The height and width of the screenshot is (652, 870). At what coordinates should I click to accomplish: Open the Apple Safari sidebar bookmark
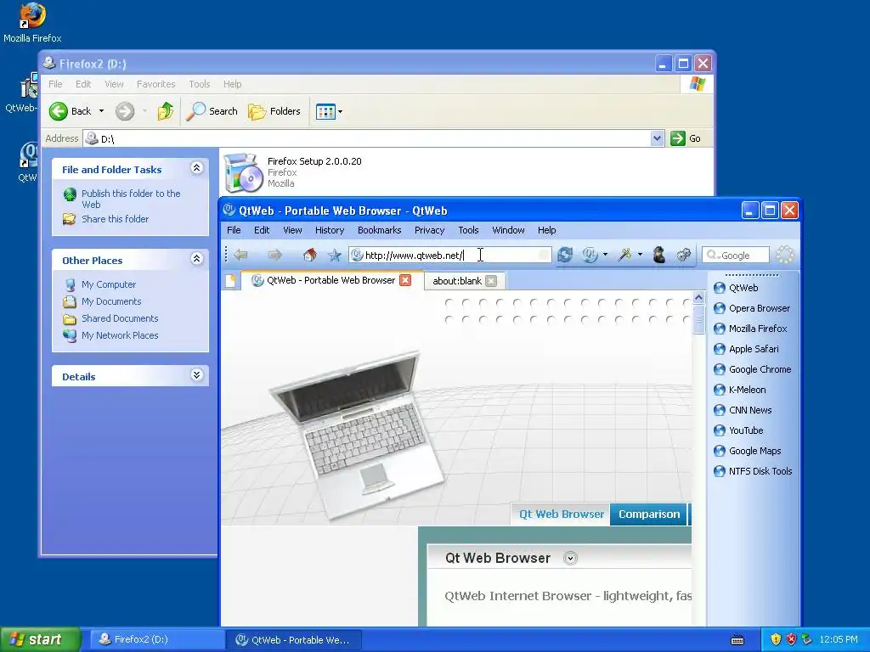tap(746, 349)
